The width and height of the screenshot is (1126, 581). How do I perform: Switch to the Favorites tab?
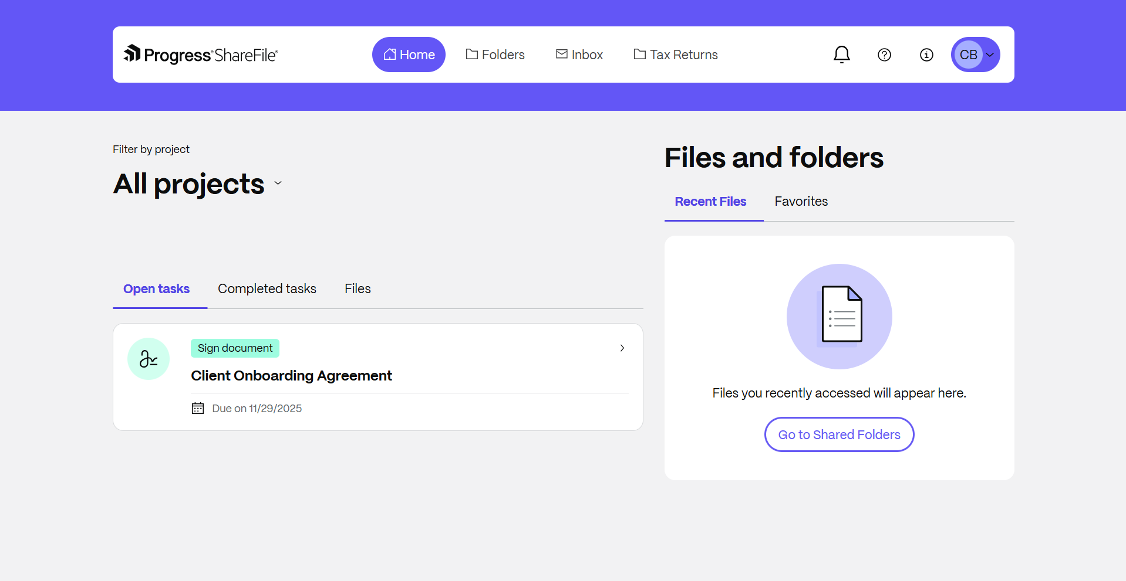[x=801, y=201]
